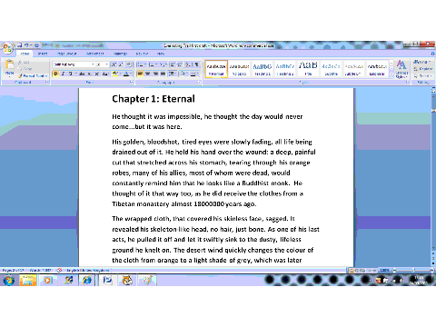Open the font name dropdown
This screenshot has width=436, height=327.
93,64
